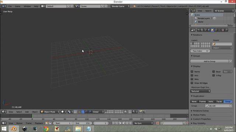The height and width of the screenshot is (132, 236).
Task: Select the translate manipulator arrow icon
Action: coord(83,112)
